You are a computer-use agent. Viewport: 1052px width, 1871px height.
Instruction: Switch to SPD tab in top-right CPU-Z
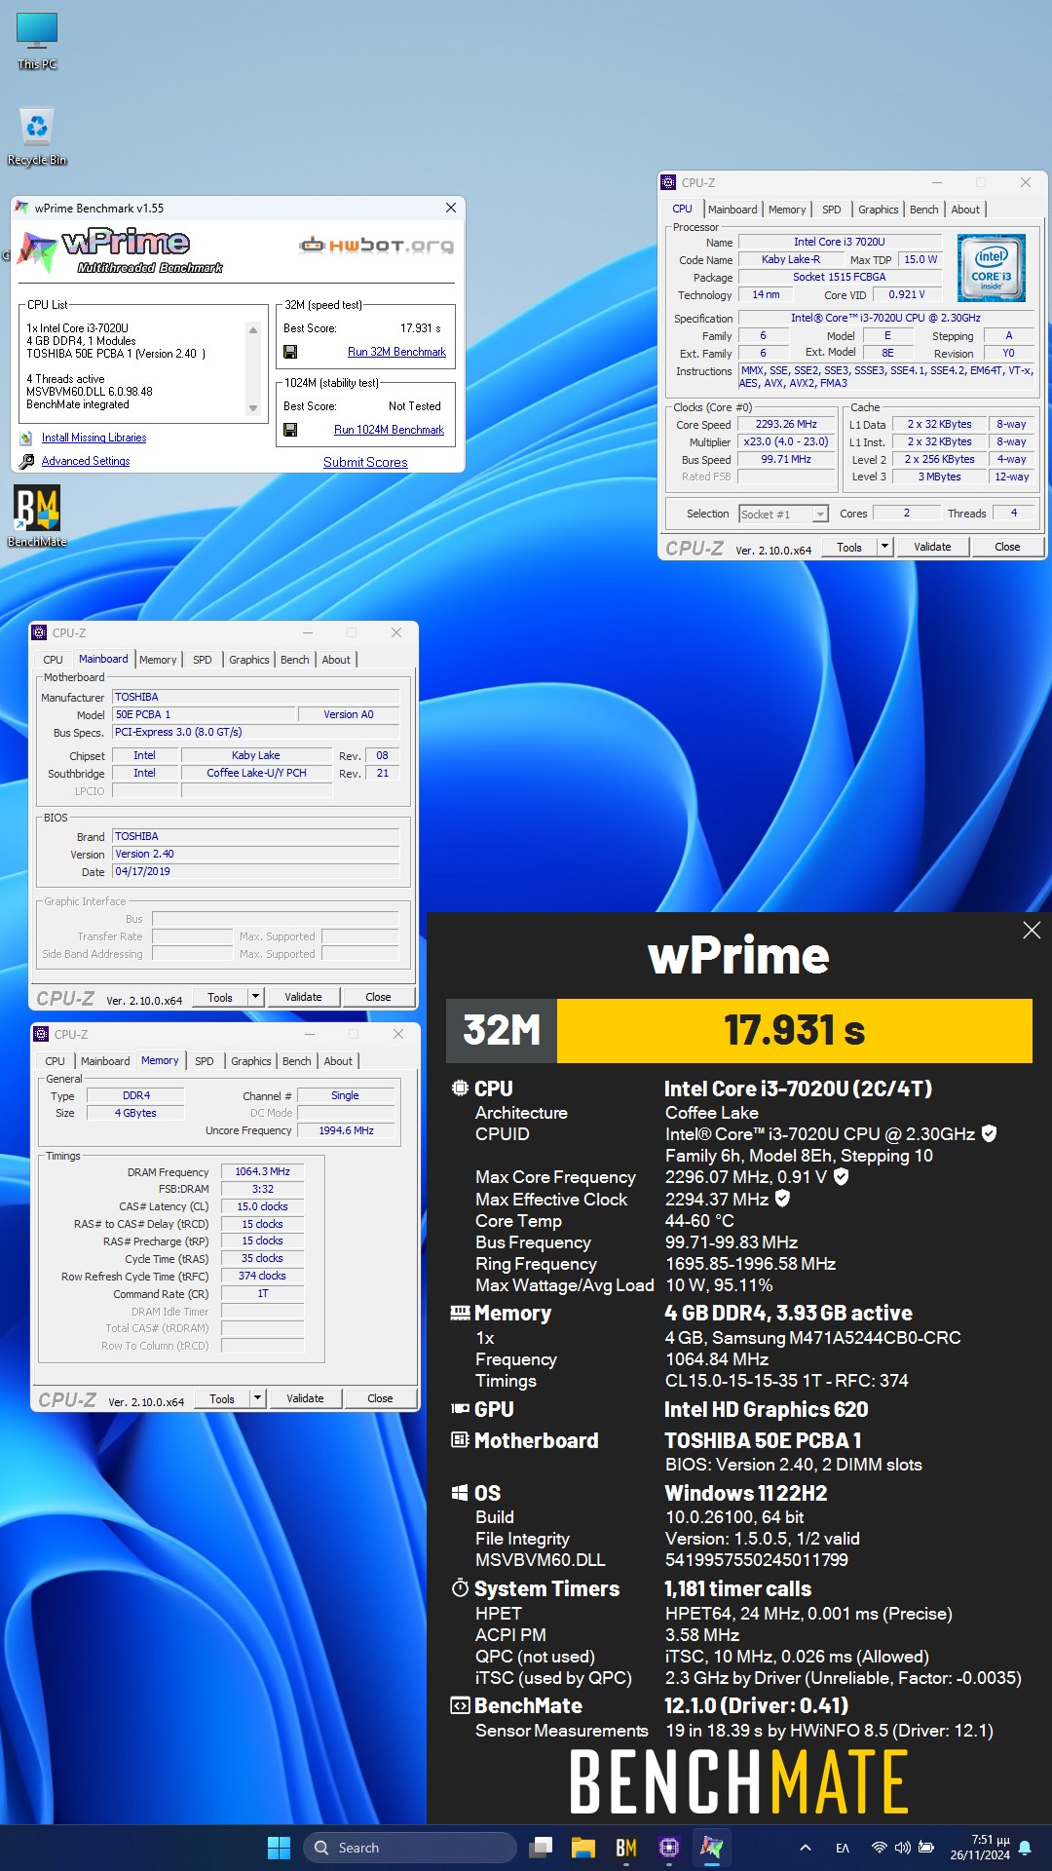coord(831,210)
